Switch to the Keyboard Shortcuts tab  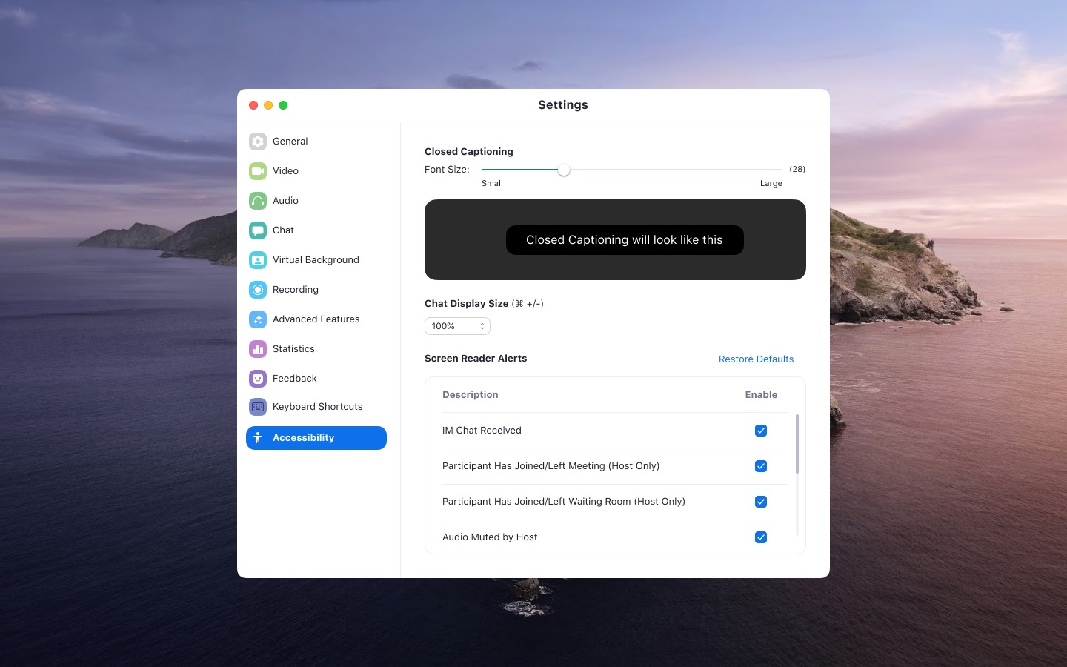tap(316, 407)
